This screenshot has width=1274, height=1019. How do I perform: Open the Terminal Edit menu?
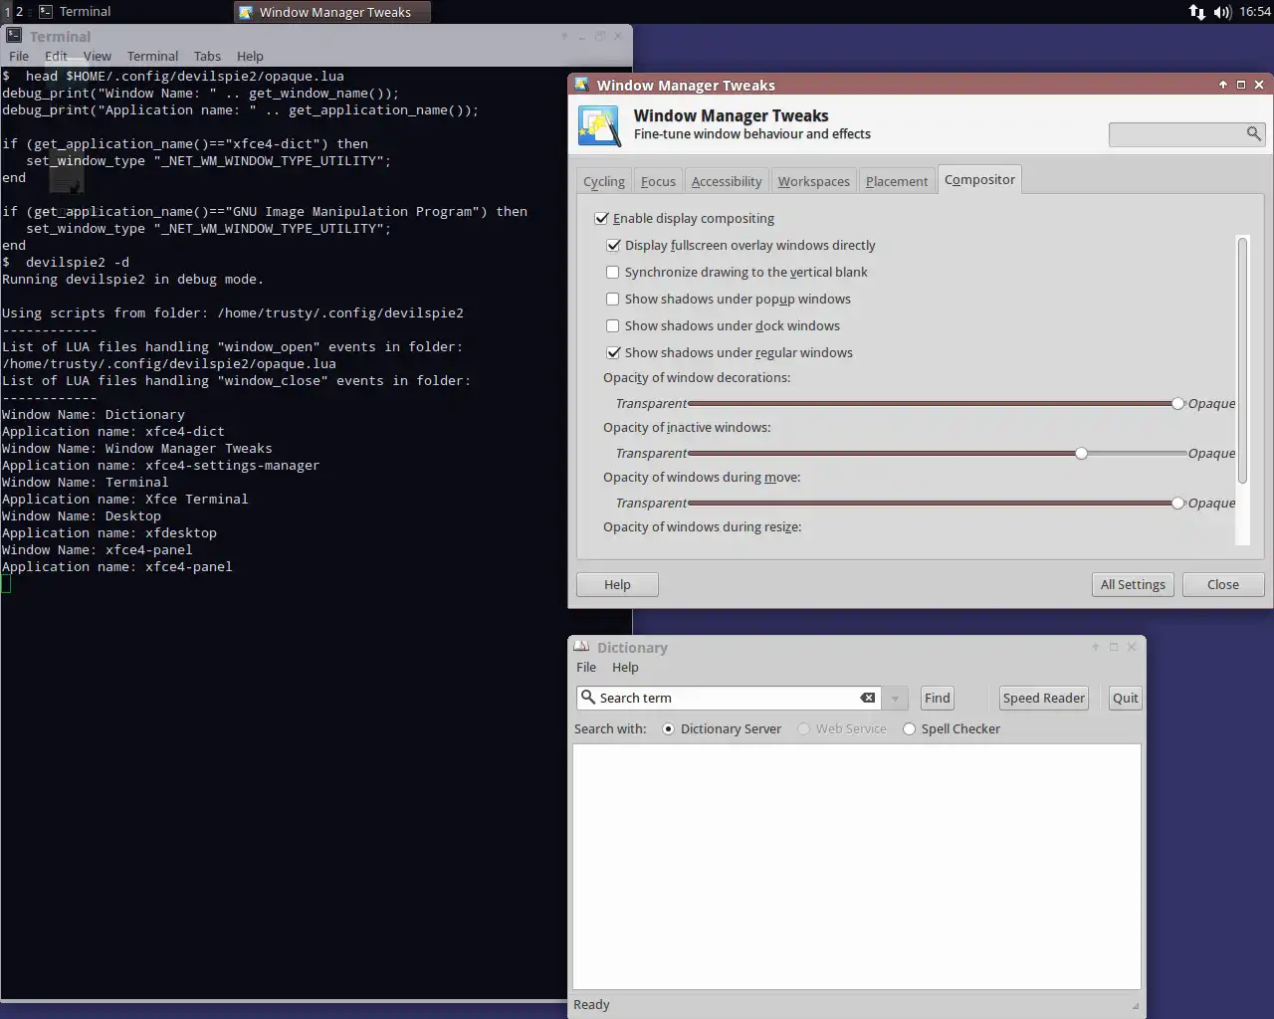point(56,56)
